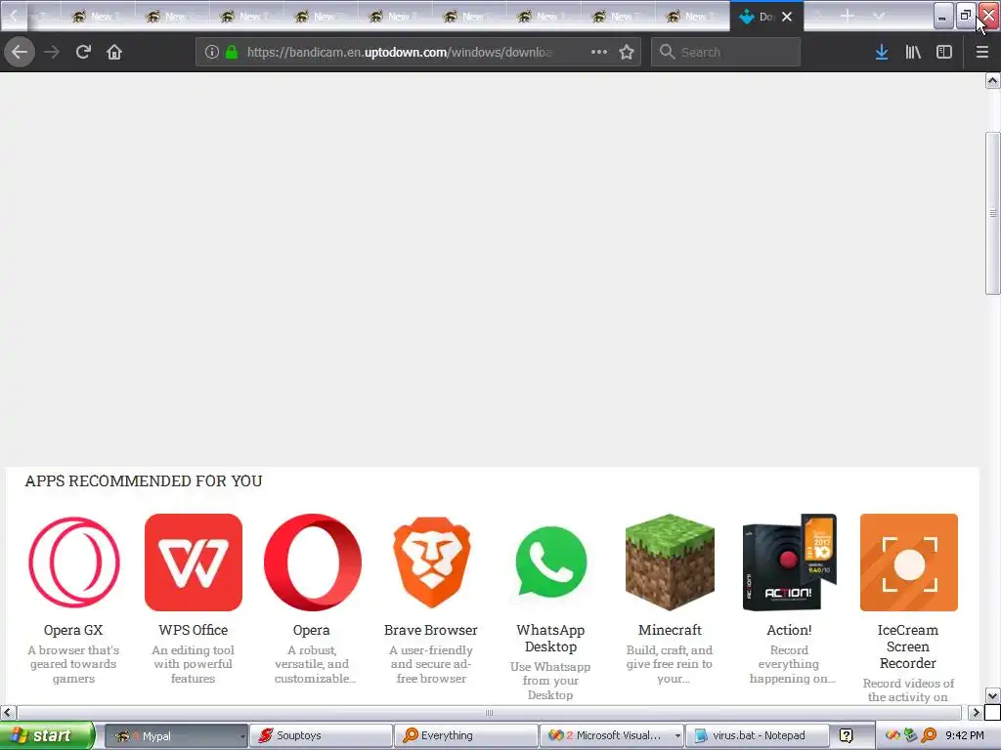Open page actions three-dot menu
Screen dimensions: 1001x750
pyautogui.click(x=599, y=52)
